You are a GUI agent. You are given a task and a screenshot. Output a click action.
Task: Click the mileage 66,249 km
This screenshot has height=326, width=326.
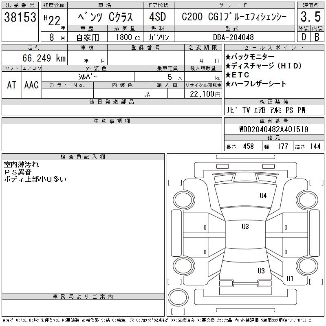pos(44,58)
